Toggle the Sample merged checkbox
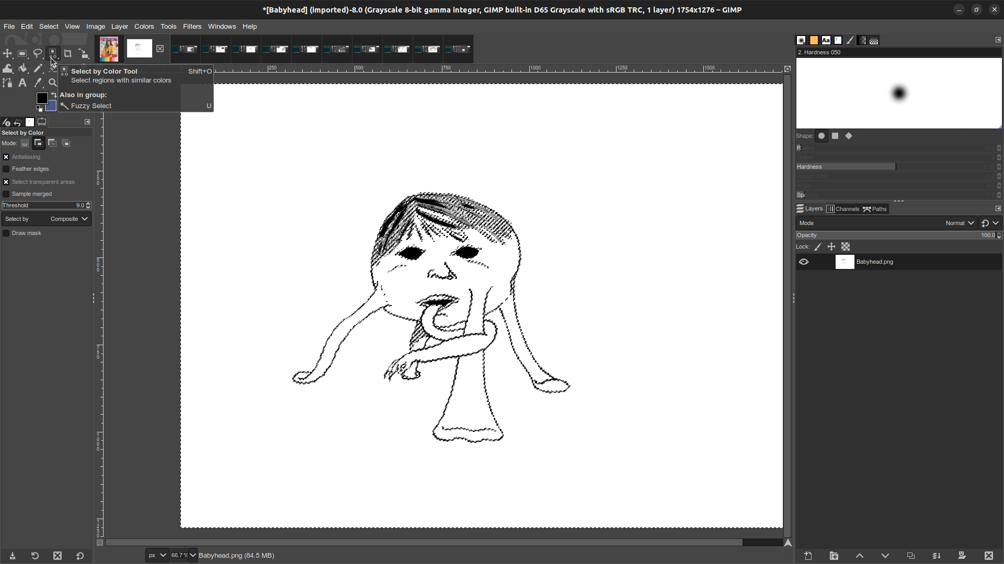This screenshot has height=564, width=1004. coord(6,194)
